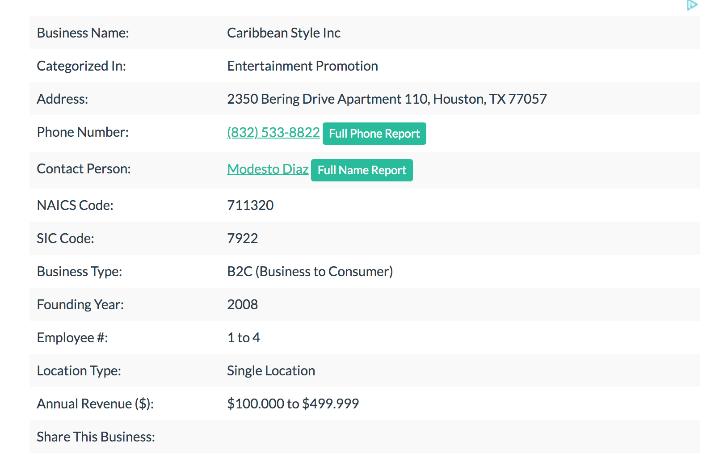The image size is (715, 454).
Task: Click the Contact Person row label
Action: click(x=84, y=169)
